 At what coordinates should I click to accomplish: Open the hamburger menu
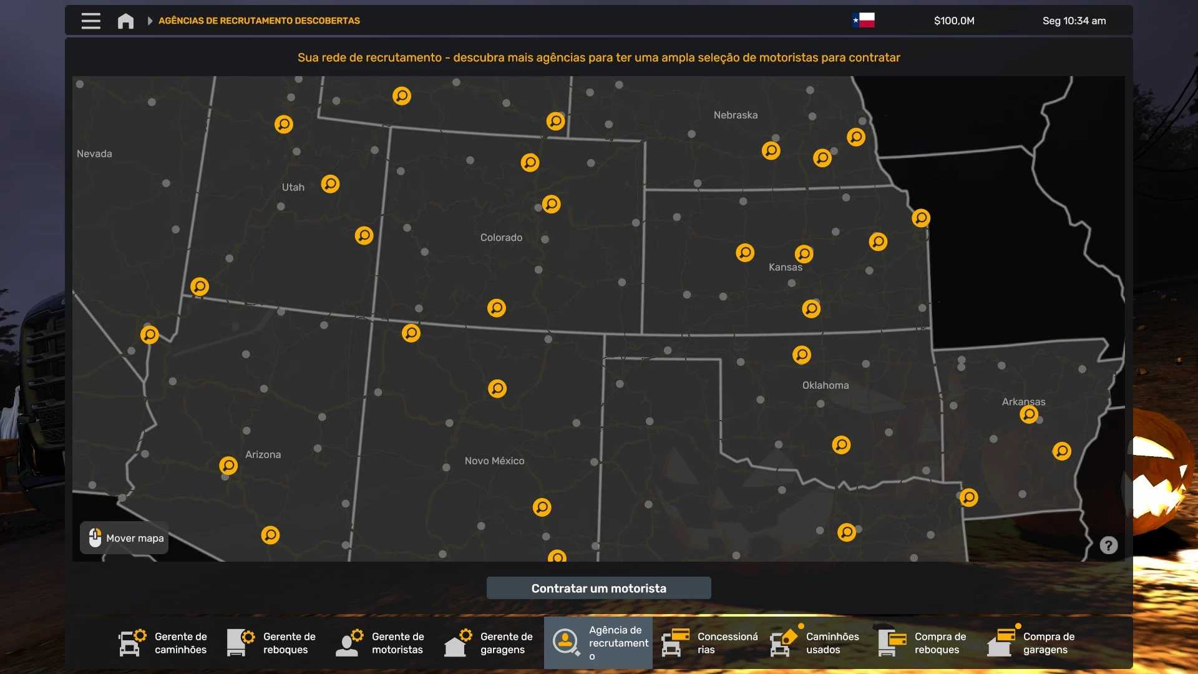(90, 21)
